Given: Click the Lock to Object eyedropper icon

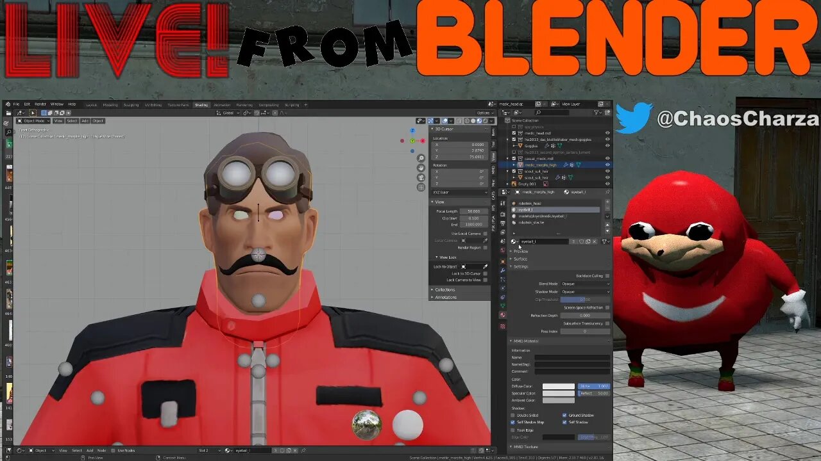Looking at the screenshot, I should tap(486, 266).
